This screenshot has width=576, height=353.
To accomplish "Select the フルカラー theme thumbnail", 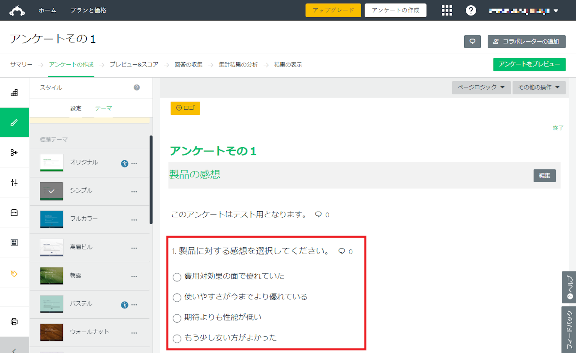I will click(51, 219).
